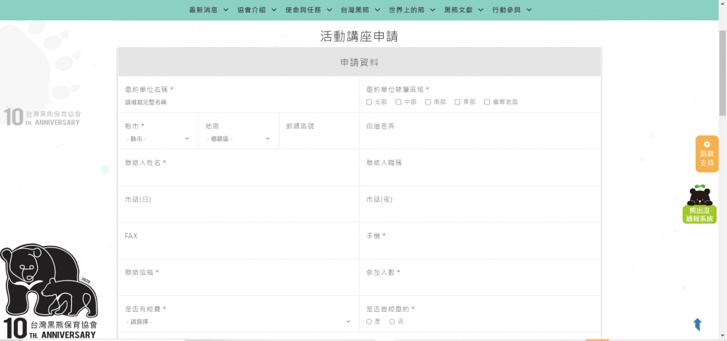The image size is (727, 341).
Task: Click the 市話(夜) input field
Action: click(x=480, y=212)
